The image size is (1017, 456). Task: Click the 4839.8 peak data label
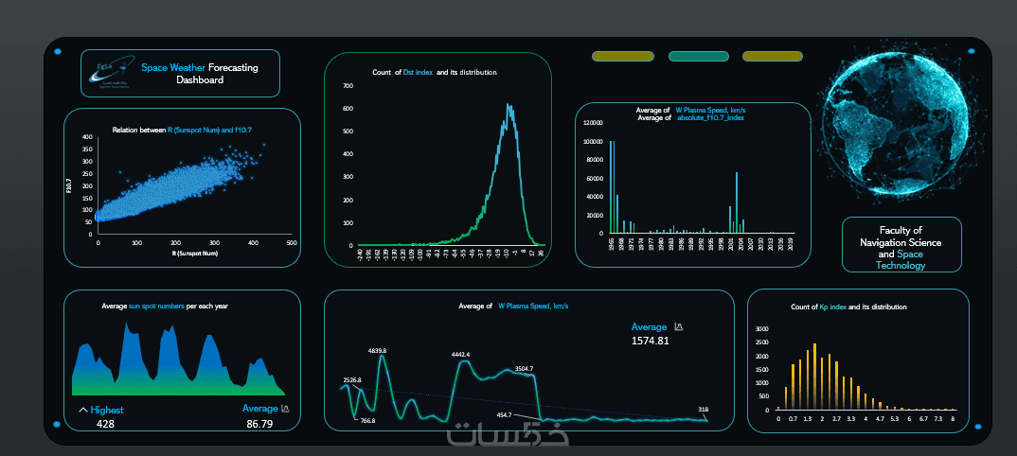coord(378,350)
